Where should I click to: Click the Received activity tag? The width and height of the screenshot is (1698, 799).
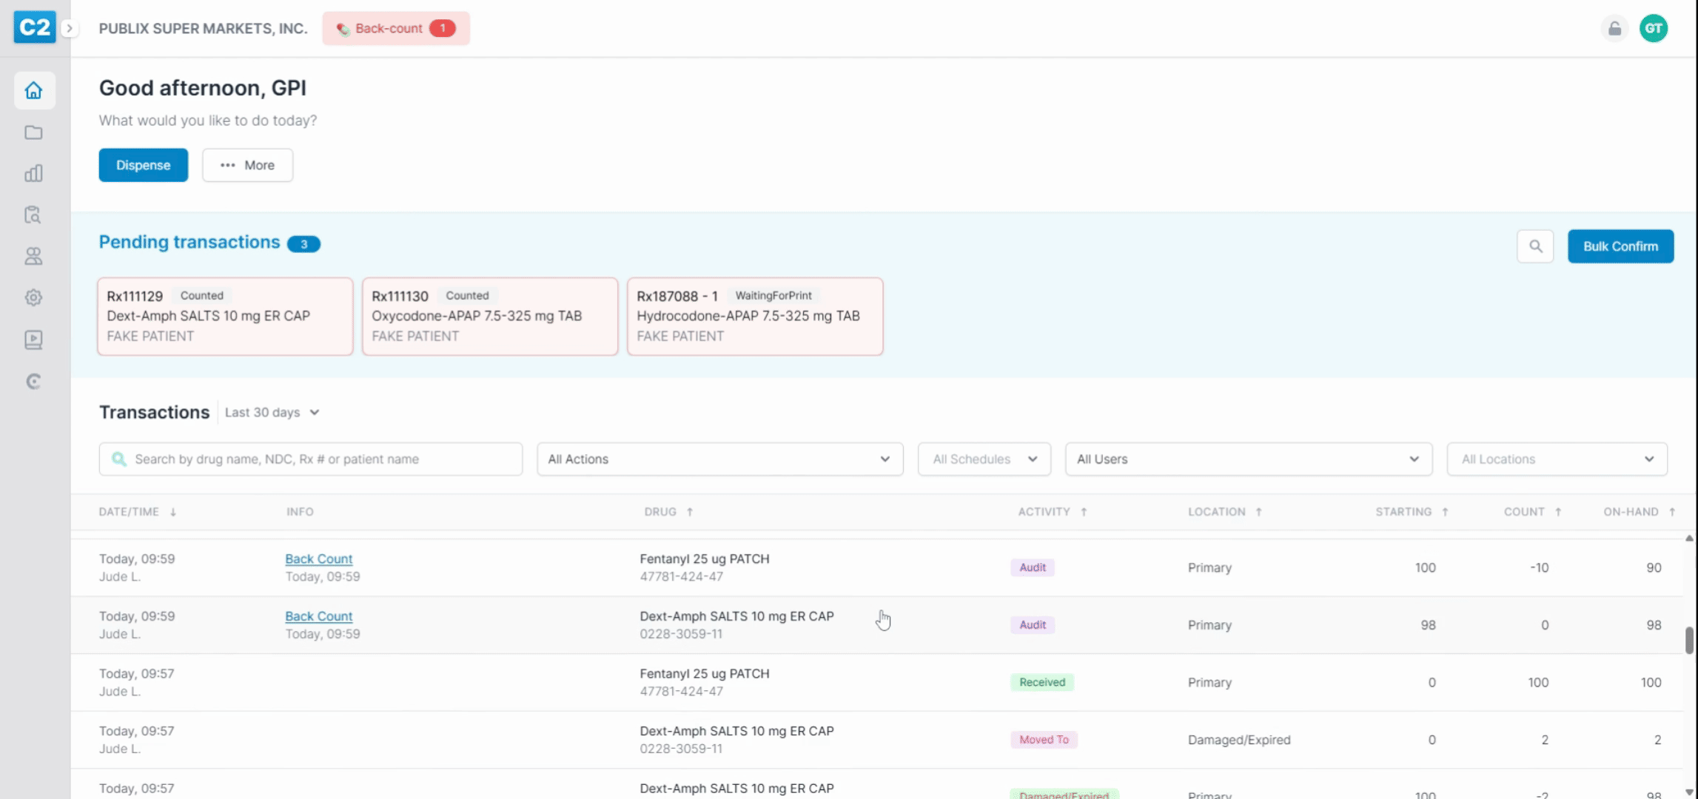point(1042,682)
